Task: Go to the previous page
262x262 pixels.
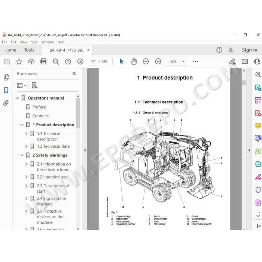Action: click(x=68, y=61)
